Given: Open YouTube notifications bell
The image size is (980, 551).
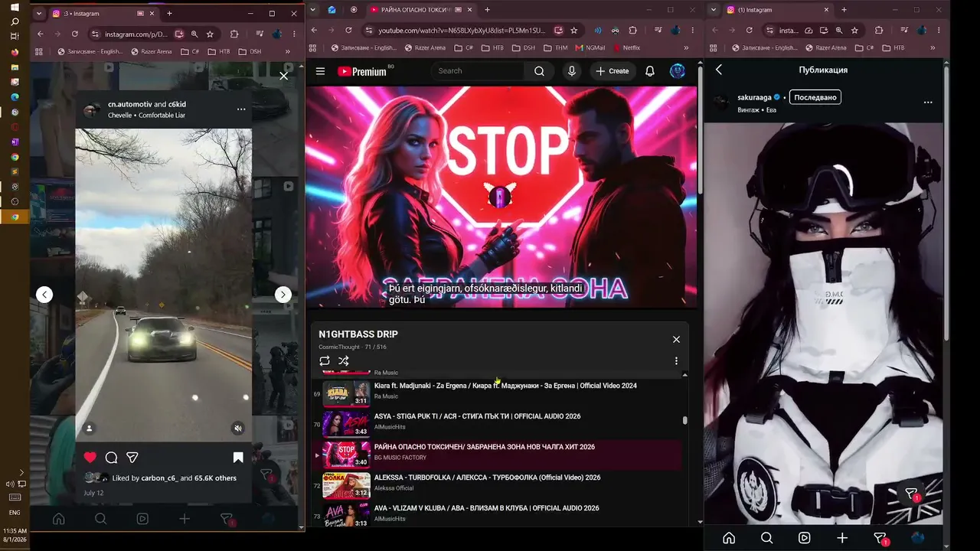Looking at the screenshot, I should pyautogui.click(x=650, y=71).
